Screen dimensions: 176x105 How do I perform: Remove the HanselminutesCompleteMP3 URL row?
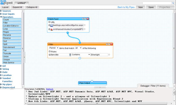[49, 29]
